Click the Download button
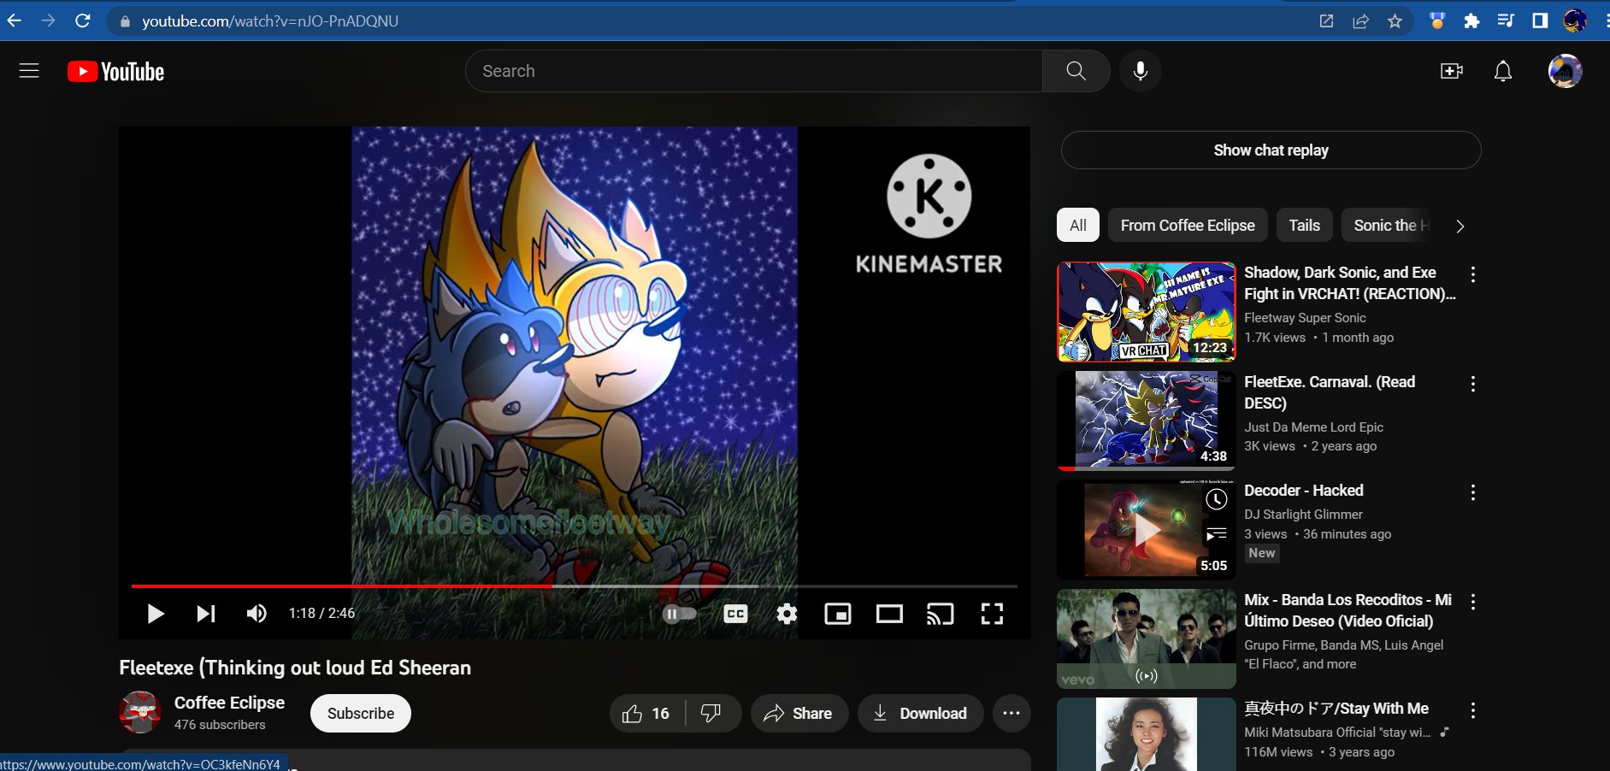The image size is (1610, 771). (x=920, y=714)
